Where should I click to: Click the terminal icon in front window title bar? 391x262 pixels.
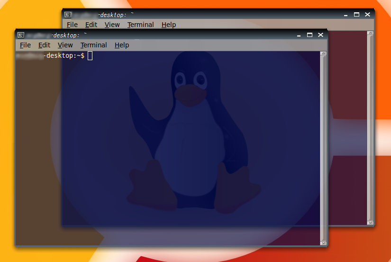[x=21, y=35]
